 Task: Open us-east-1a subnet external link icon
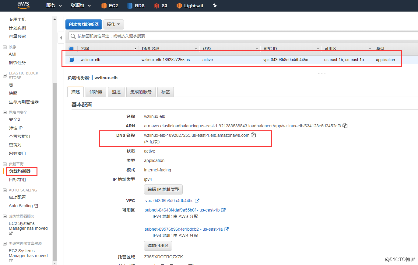(x=226, y=229)
